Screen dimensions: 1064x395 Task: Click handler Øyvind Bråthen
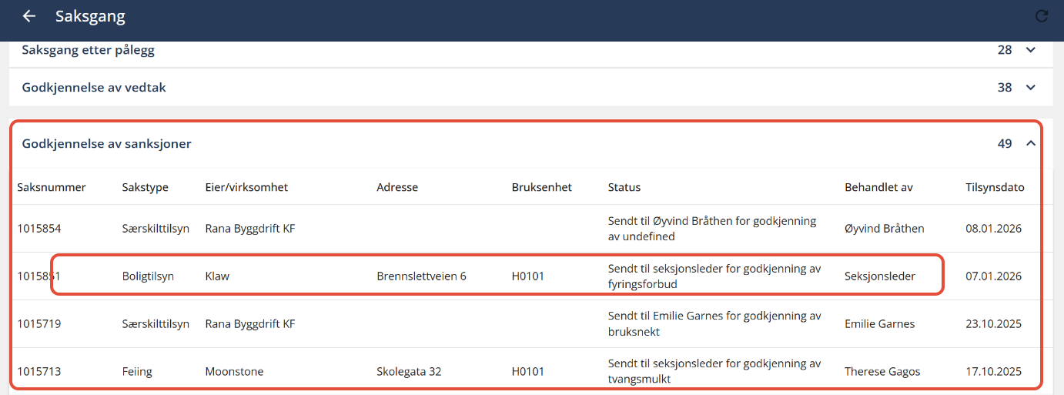click(885, 229)
